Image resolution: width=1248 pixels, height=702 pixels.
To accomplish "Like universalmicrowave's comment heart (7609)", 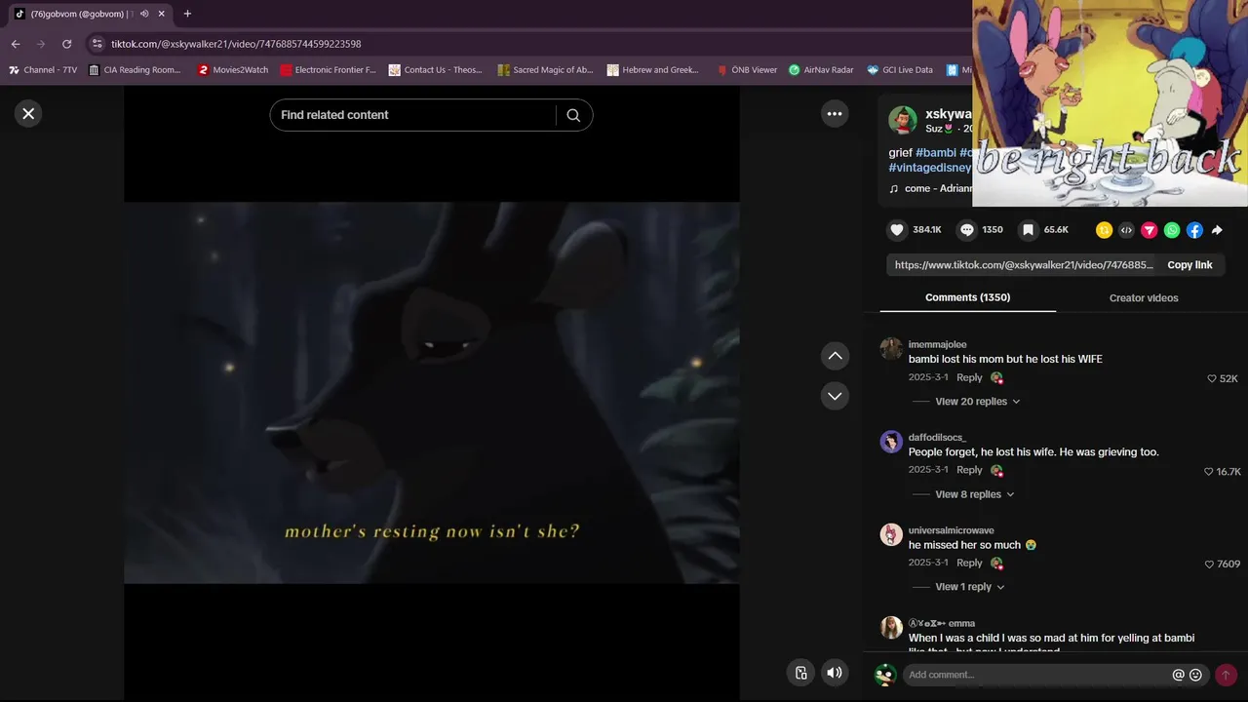I will point(1209,565).
